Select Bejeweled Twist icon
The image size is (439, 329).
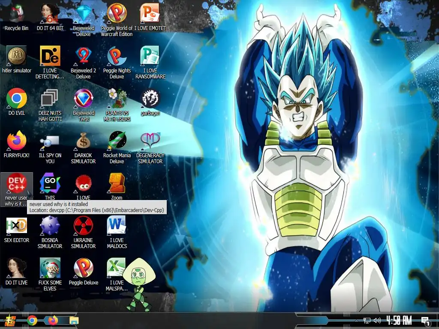click(84, 99)
